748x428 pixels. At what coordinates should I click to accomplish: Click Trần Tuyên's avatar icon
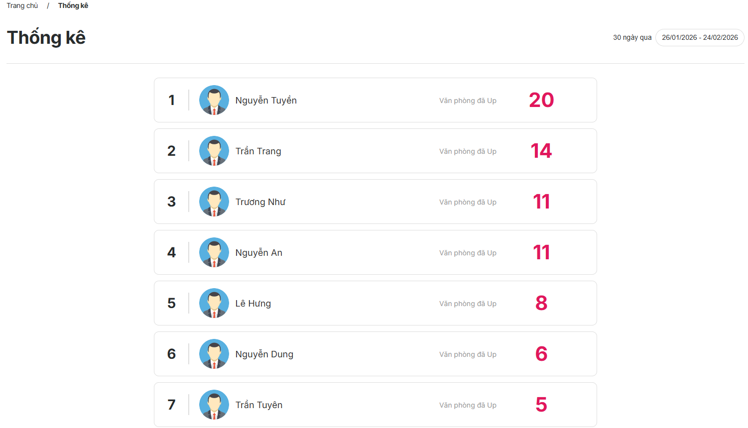(x=214, y=405)
